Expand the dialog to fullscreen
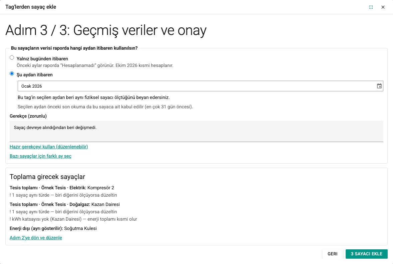 pyautogui.click(x=371, y=7)
